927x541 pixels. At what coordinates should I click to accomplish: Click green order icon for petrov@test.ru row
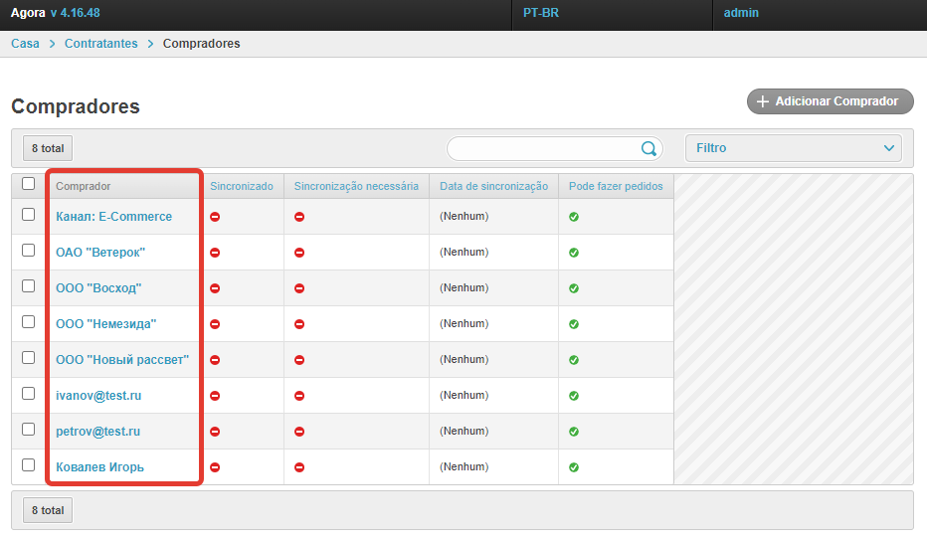point(574,432)
